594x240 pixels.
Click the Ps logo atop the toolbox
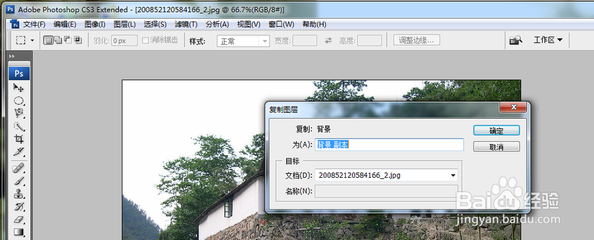pyautogui.click(x=19, y=73)
